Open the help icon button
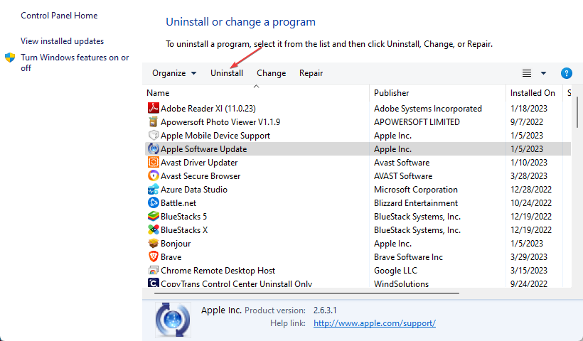 [566, 73]
